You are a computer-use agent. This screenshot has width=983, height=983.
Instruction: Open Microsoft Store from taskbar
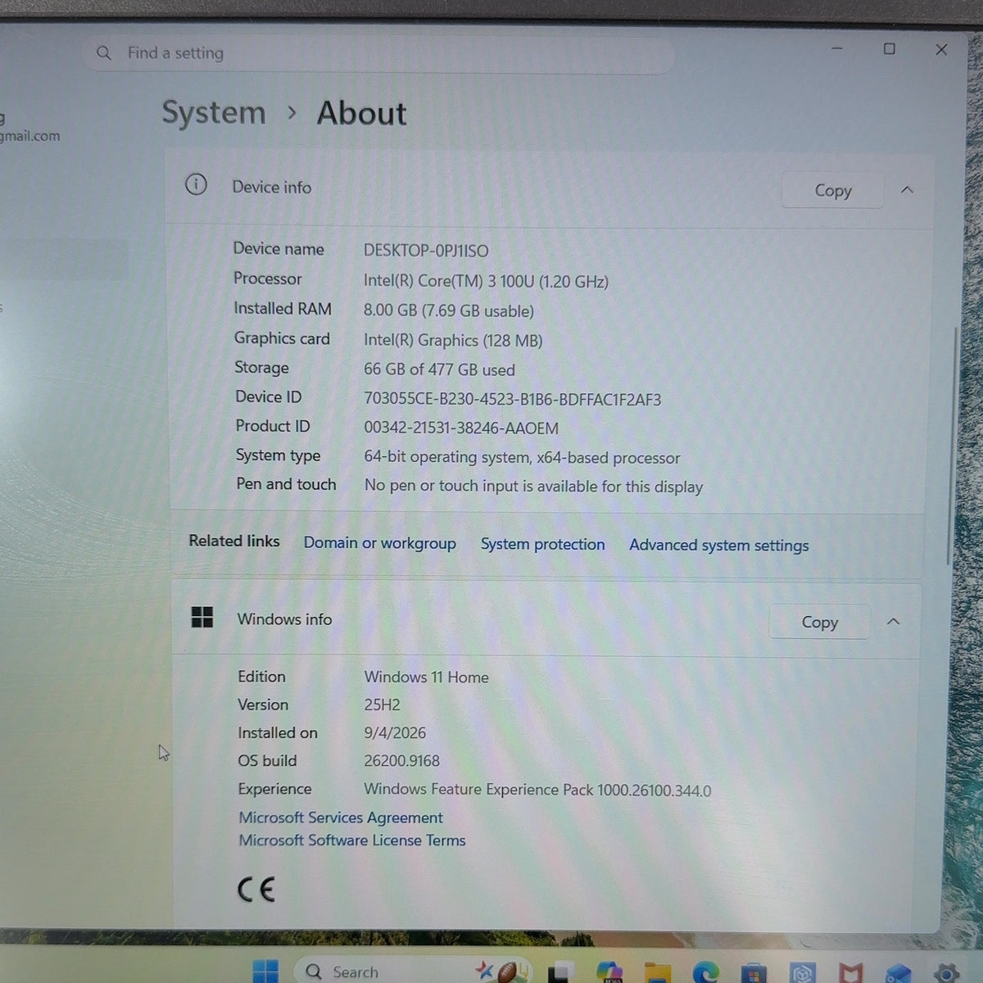(754, 973)
